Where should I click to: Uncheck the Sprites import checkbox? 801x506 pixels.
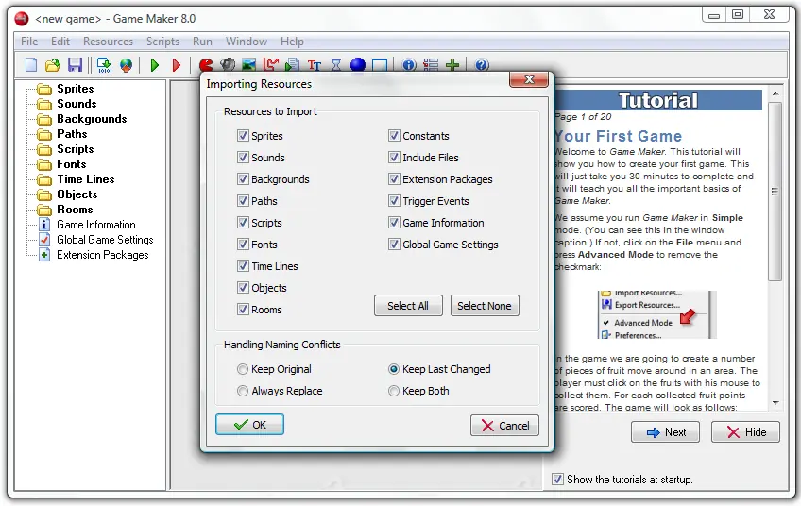click(x=243, y=136)
